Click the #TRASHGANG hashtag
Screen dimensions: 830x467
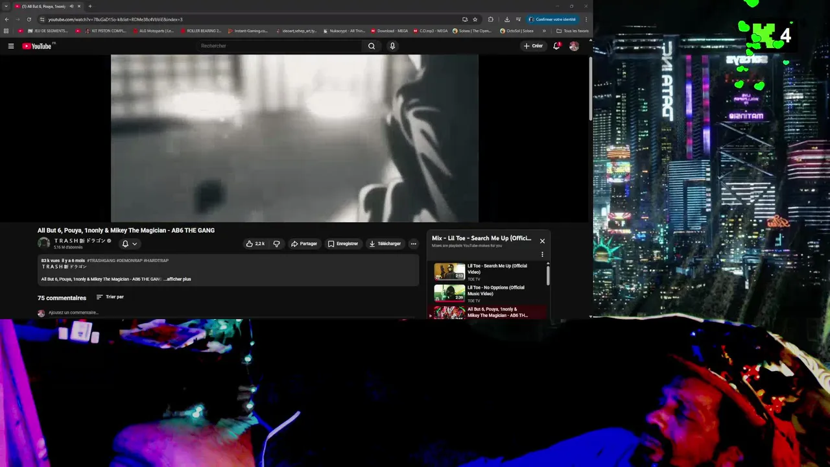[101, 261]
